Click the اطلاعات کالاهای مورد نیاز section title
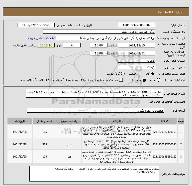Image resolution: width=192 pixels, height=186 pixels. (166, 102)
